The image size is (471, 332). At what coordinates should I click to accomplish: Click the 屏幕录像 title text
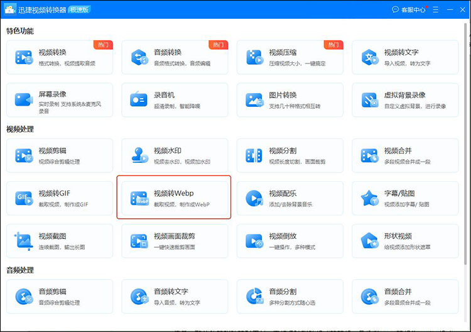(x=53, y=94)
